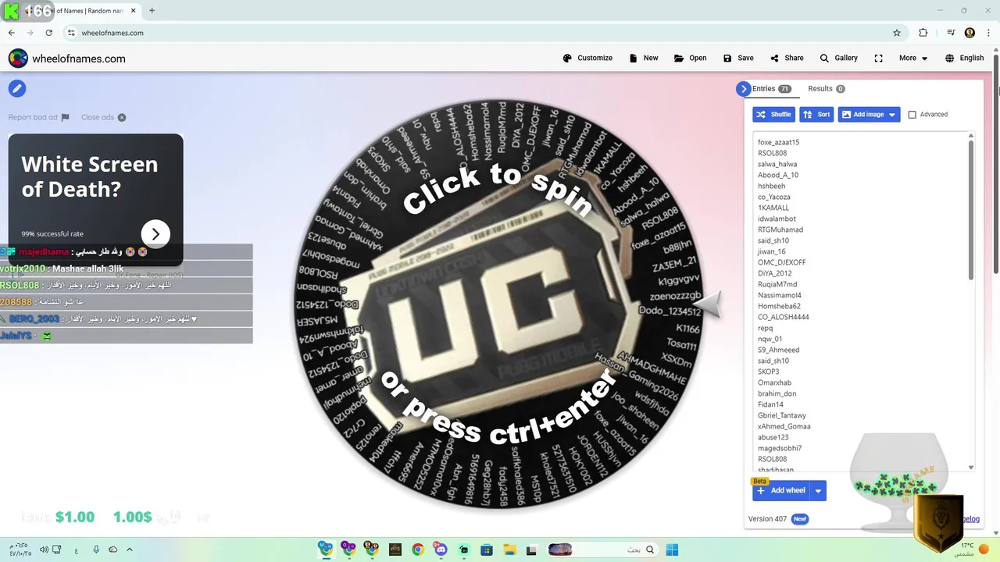
Task: Click entry foxe_azaat15 in list
Action: (x=778, y=142)
